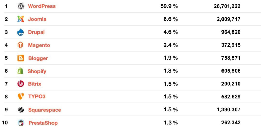Select the 26,701,222 sites count cell
The image size is (261, 129).
pos(227,6)
